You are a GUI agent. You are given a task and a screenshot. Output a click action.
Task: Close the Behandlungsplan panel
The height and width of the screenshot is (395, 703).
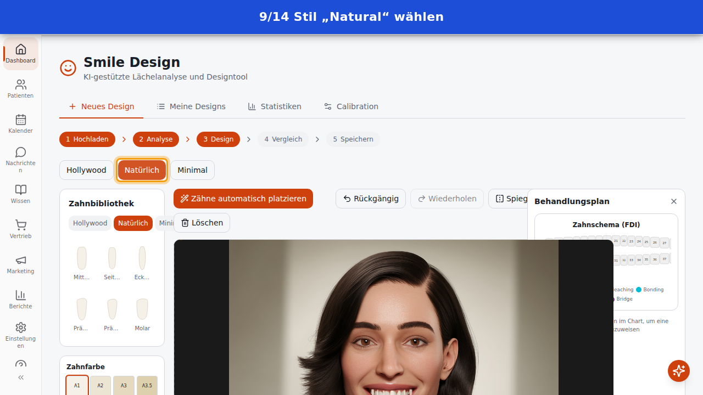674,201
